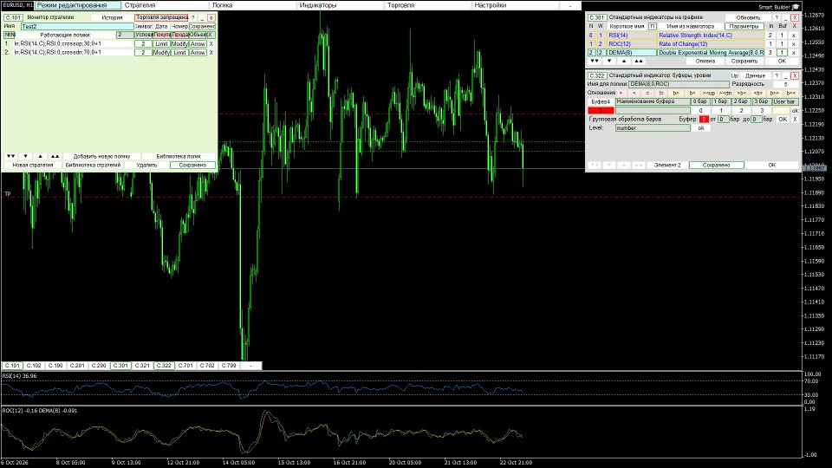
Task: Select the less-than relation operator
Action: (x=634, y=93)
